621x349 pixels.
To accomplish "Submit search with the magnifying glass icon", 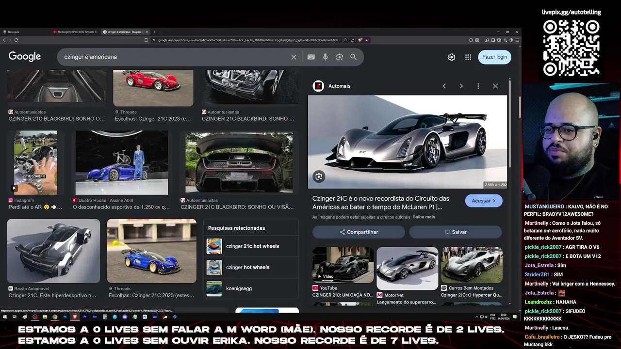I will tap(354, 57).
